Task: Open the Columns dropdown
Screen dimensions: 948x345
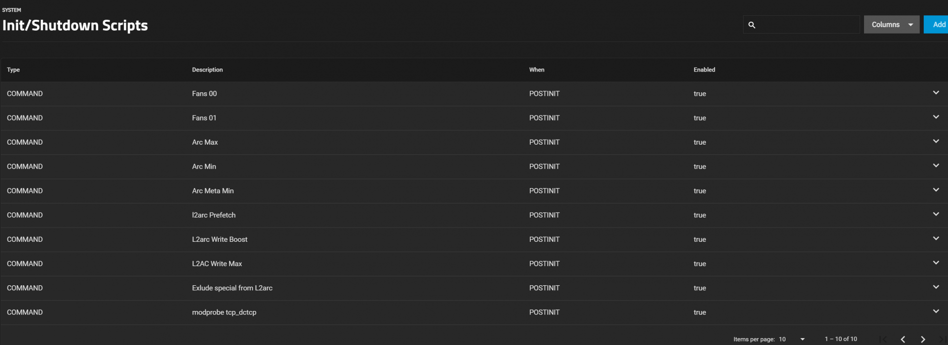Action: pyautogui.click(x=892, y=25)
